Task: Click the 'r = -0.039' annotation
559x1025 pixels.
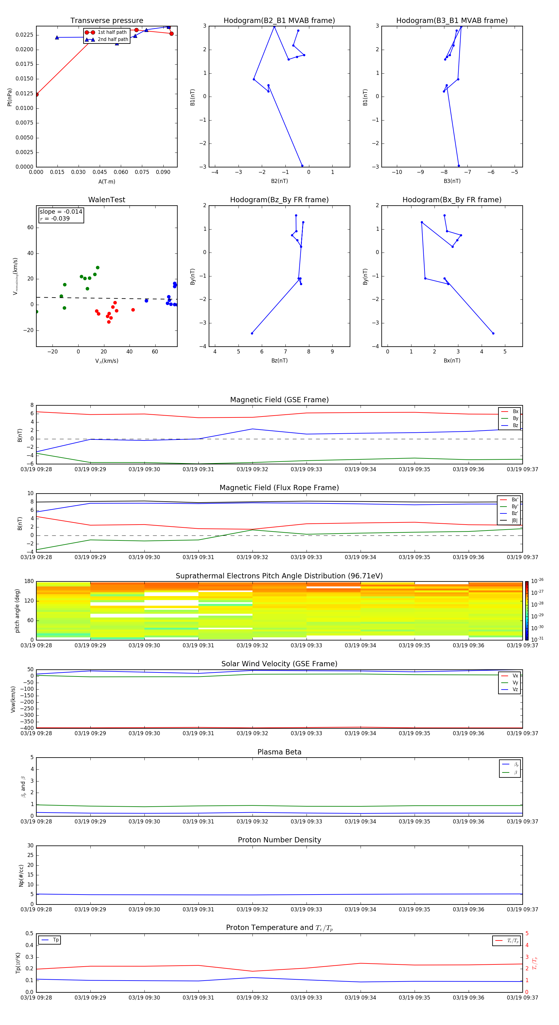Action: pyautogui.click(x=55, y=219)
